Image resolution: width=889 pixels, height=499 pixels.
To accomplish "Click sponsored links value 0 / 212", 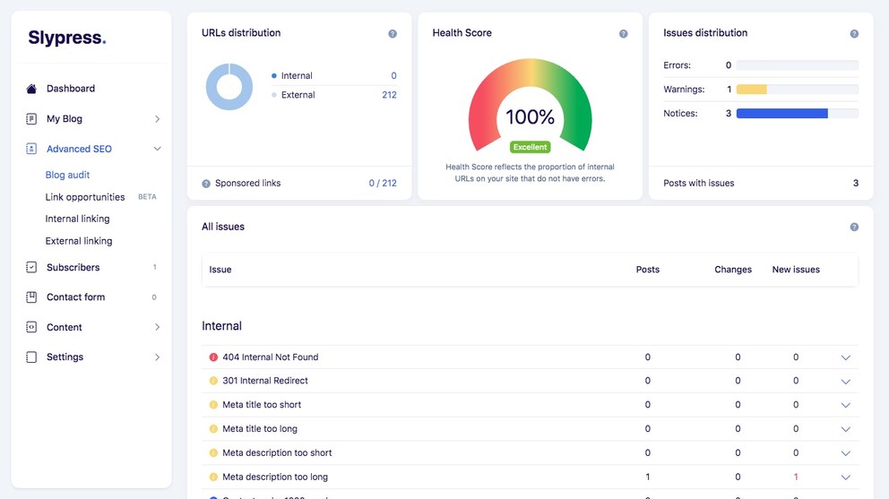I will [x=383, y=183].
